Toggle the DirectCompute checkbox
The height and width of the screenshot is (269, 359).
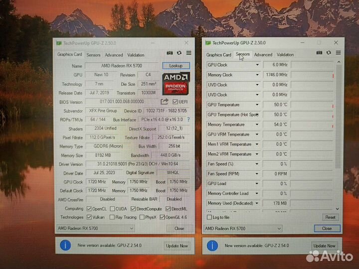pos(133,209)
